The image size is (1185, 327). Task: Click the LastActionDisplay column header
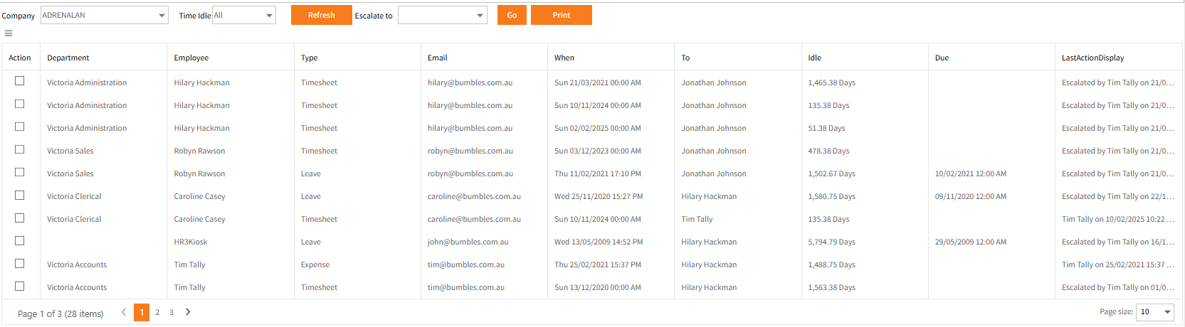[x=1093, y=58]
